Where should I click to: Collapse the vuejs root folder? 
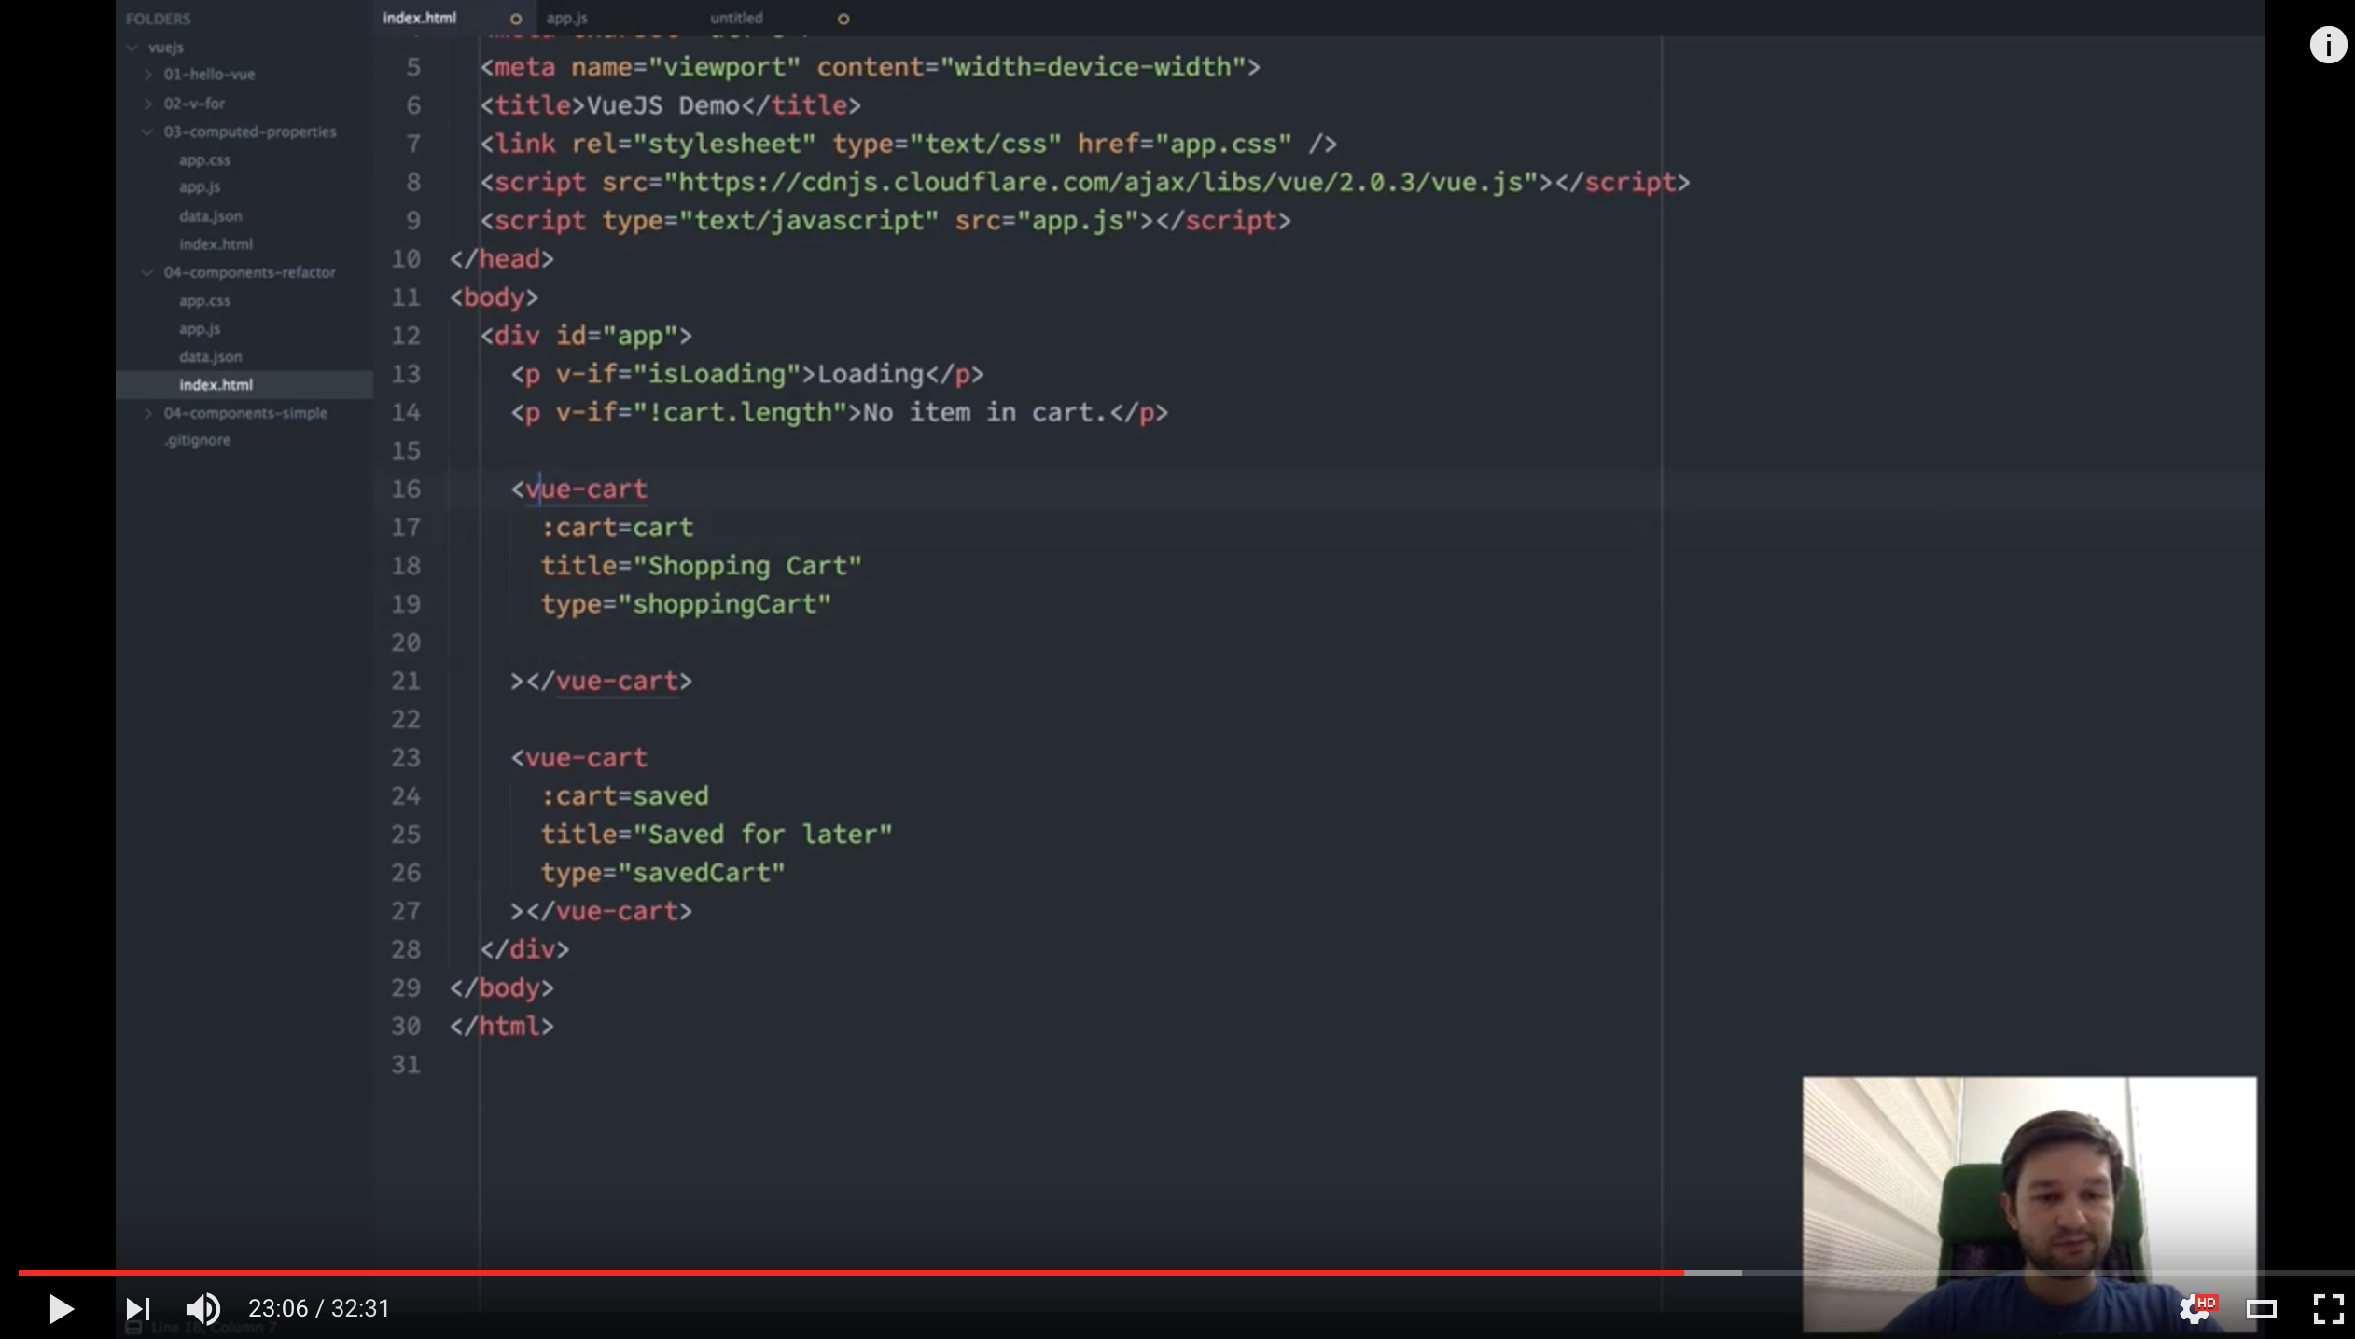(x=132, y=47)
